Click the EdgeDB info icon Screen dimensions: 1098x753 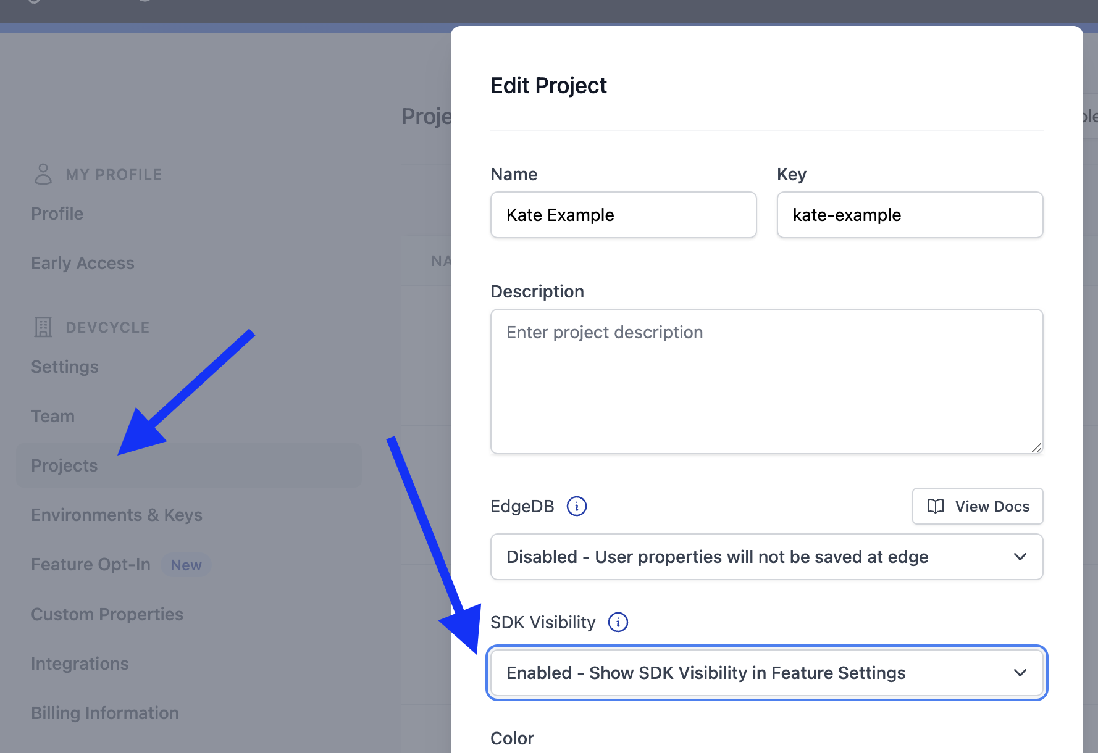(x=577, y=505)
